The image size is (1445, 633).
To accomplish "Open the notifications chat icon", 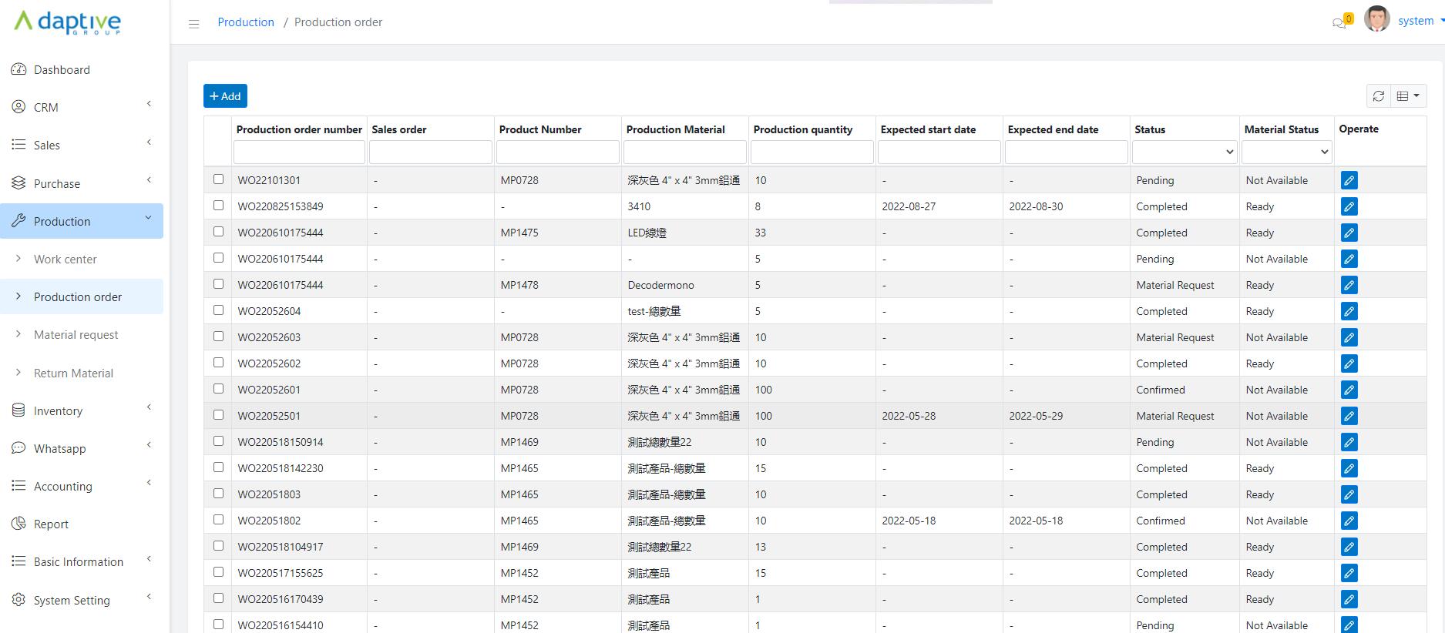I will (x=1340, y=22).
